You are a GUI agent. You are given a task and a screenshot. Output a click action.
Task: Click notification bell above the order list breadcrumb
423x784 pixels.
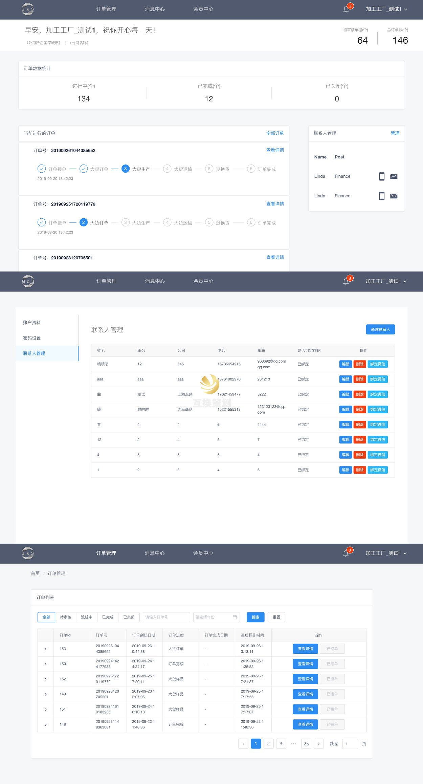[346, 553]
